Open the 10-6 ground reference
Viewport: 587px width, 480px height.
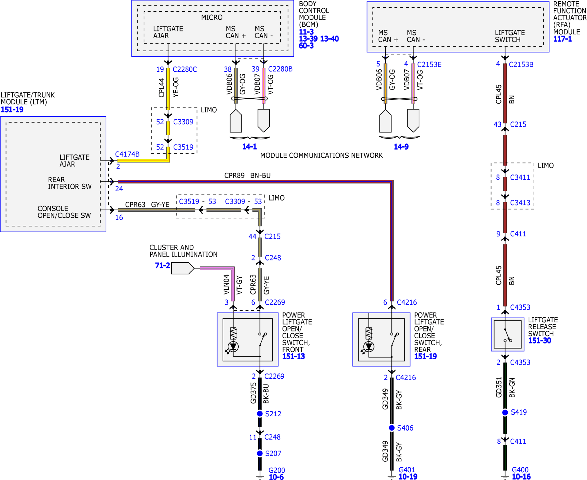[276, 477]
